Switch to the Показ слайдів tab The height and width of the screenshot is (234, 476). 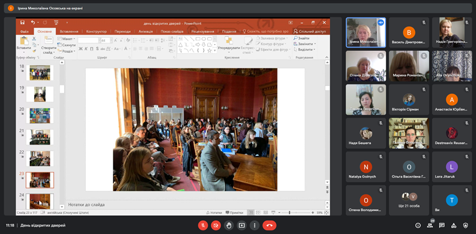172,32
